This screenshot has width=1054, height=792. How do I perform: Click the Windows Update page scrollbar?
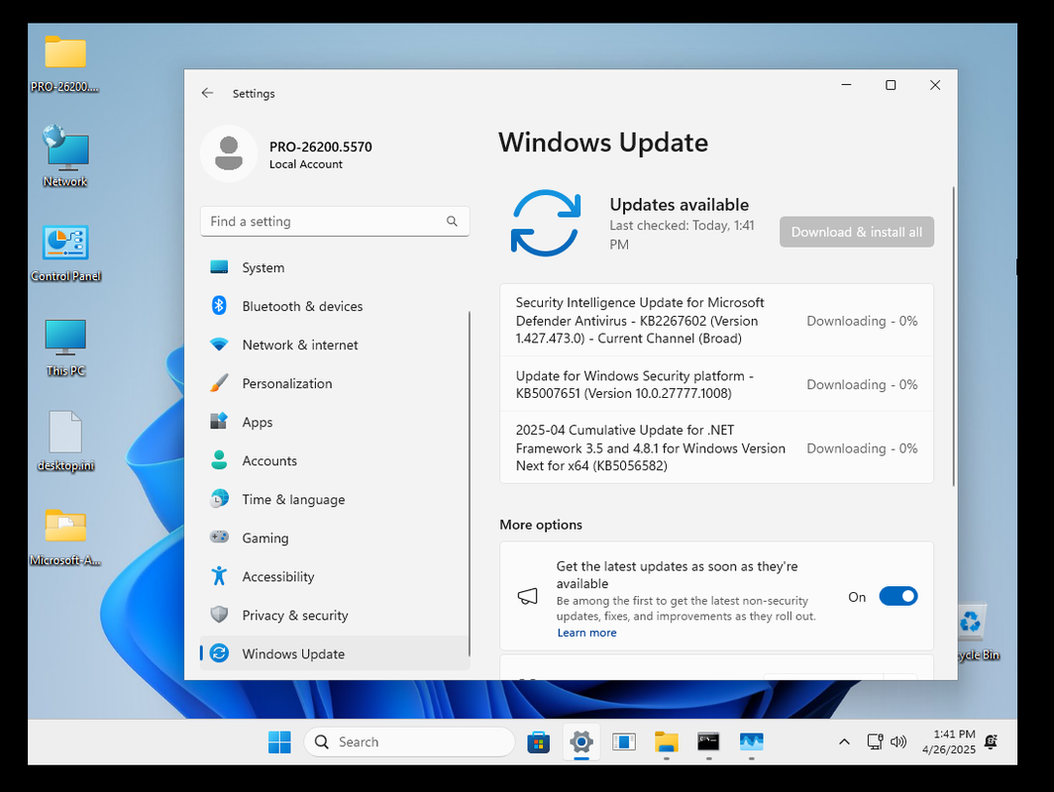pos(953,336)
